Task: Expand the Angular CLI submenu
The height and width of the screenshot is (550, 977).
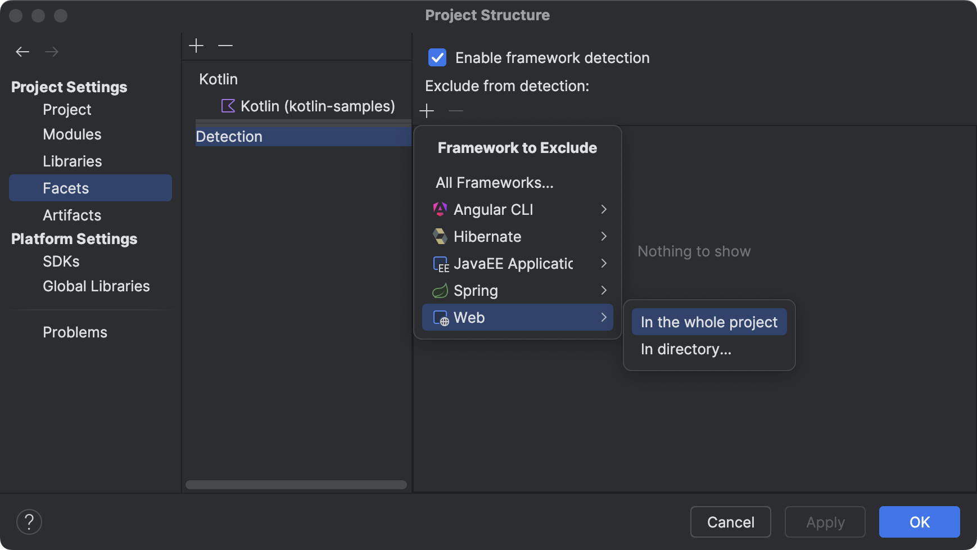Action: 604,209
